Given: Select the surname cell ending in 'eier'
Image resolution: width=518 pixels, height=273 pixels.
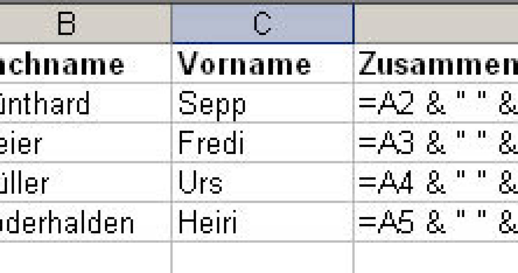Looking at the screenshot, I should point(85,142).
